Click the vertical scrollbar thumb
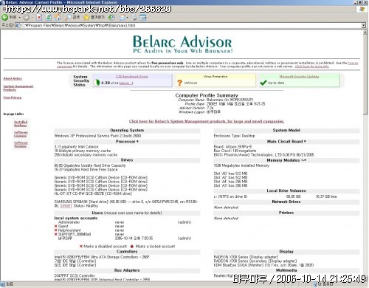The image size is (369, 288). (x=365, y=75)
